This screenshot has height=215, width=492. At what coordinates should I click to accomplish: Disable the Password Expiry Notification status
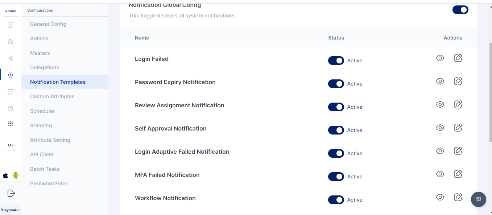pyautogui.click(x=336, y=84)
